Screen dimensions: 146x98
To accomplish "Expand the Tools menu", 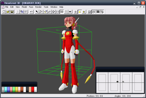I will point(46,7).
